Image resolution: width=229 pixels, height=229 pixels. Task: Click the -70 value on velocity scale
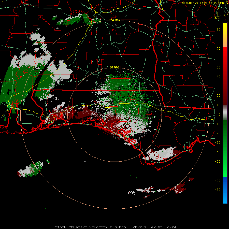click(218, 180)
